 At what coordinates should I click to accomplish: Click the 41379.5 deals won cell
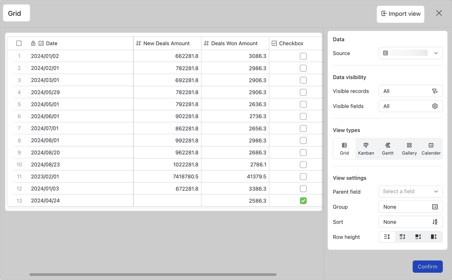click(x=235, y=177)
